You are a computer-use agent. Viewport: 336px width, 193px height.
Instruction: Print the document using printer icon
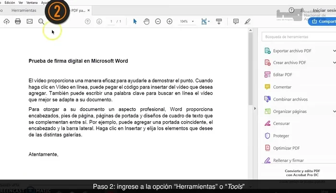coord(18,22)
